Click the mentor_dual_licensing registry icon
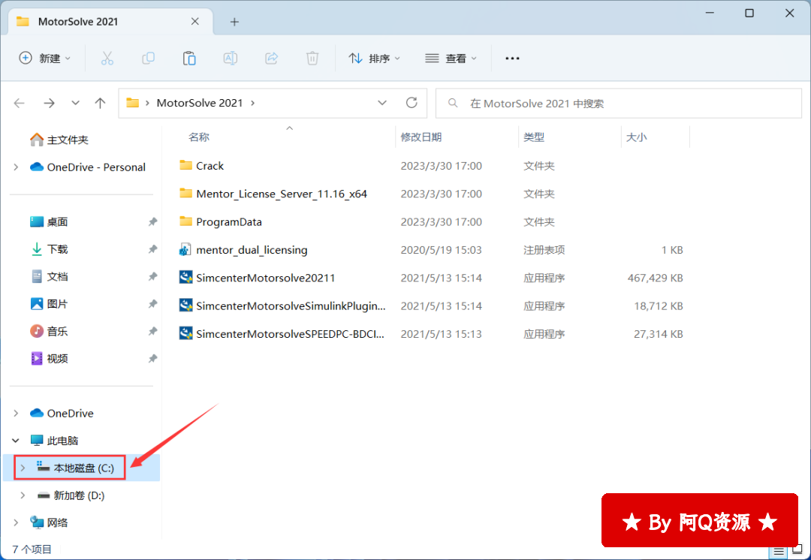The width and height of the screenshot is (811, 560). [185, 250]
